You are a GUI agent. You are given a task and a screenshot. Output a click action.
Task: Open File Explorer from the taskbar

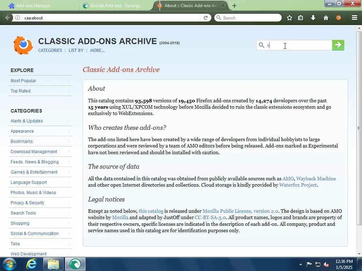(53, 264)
